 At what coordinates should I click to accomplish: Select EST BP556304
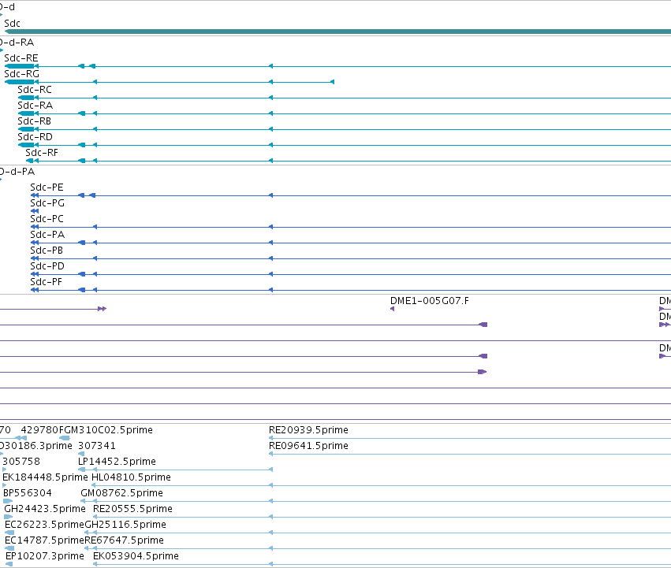[28, 494]
